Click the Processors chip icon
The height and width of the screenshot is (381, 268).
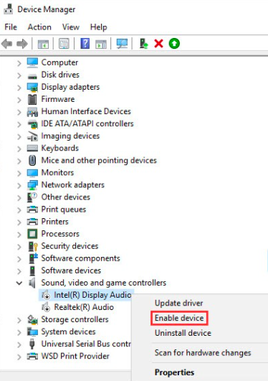point(32,234)
